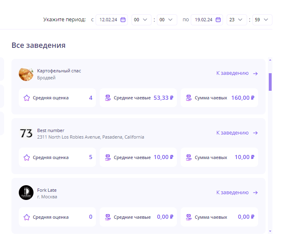Expand the end minute dropdown showing 59
Image resolution: width=299 pixels, height=240 pixels.
(262, 20)
